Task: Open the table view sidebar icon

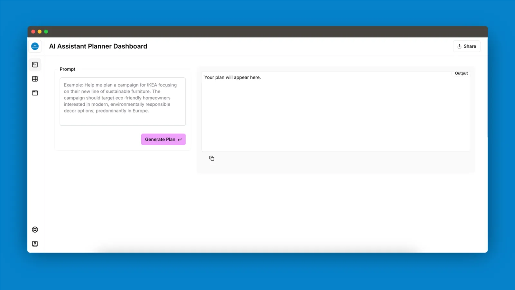Action: click(35, 79)
